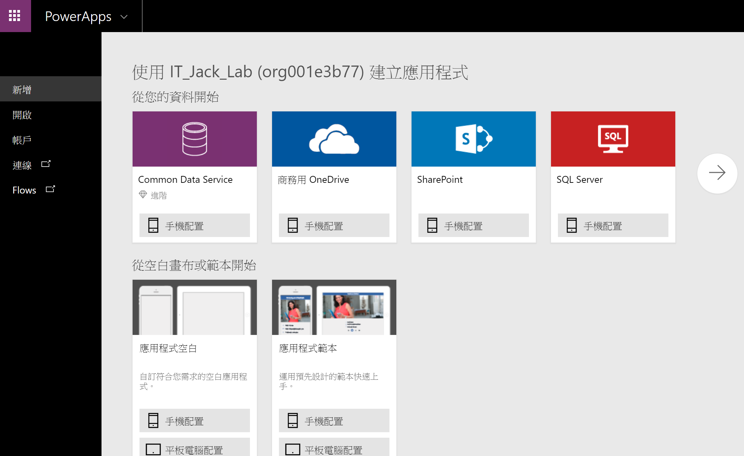Viewport: 744px width, 456px height.
Task: Click phone icon in Common Data Service card
Action: pos(153,225)
